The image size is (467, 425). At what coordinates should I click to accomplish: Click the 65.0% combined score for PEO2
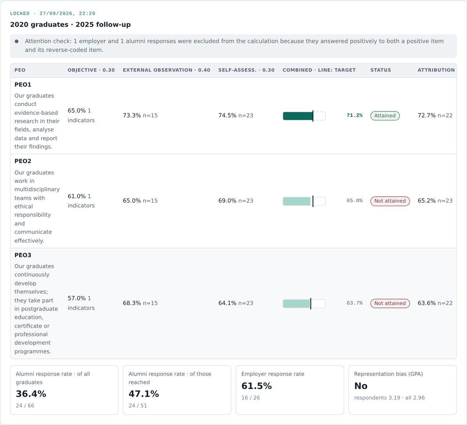click(355, 201)
